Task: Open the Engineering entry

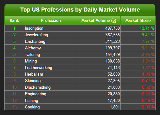Action: click(x=36, y=94)
